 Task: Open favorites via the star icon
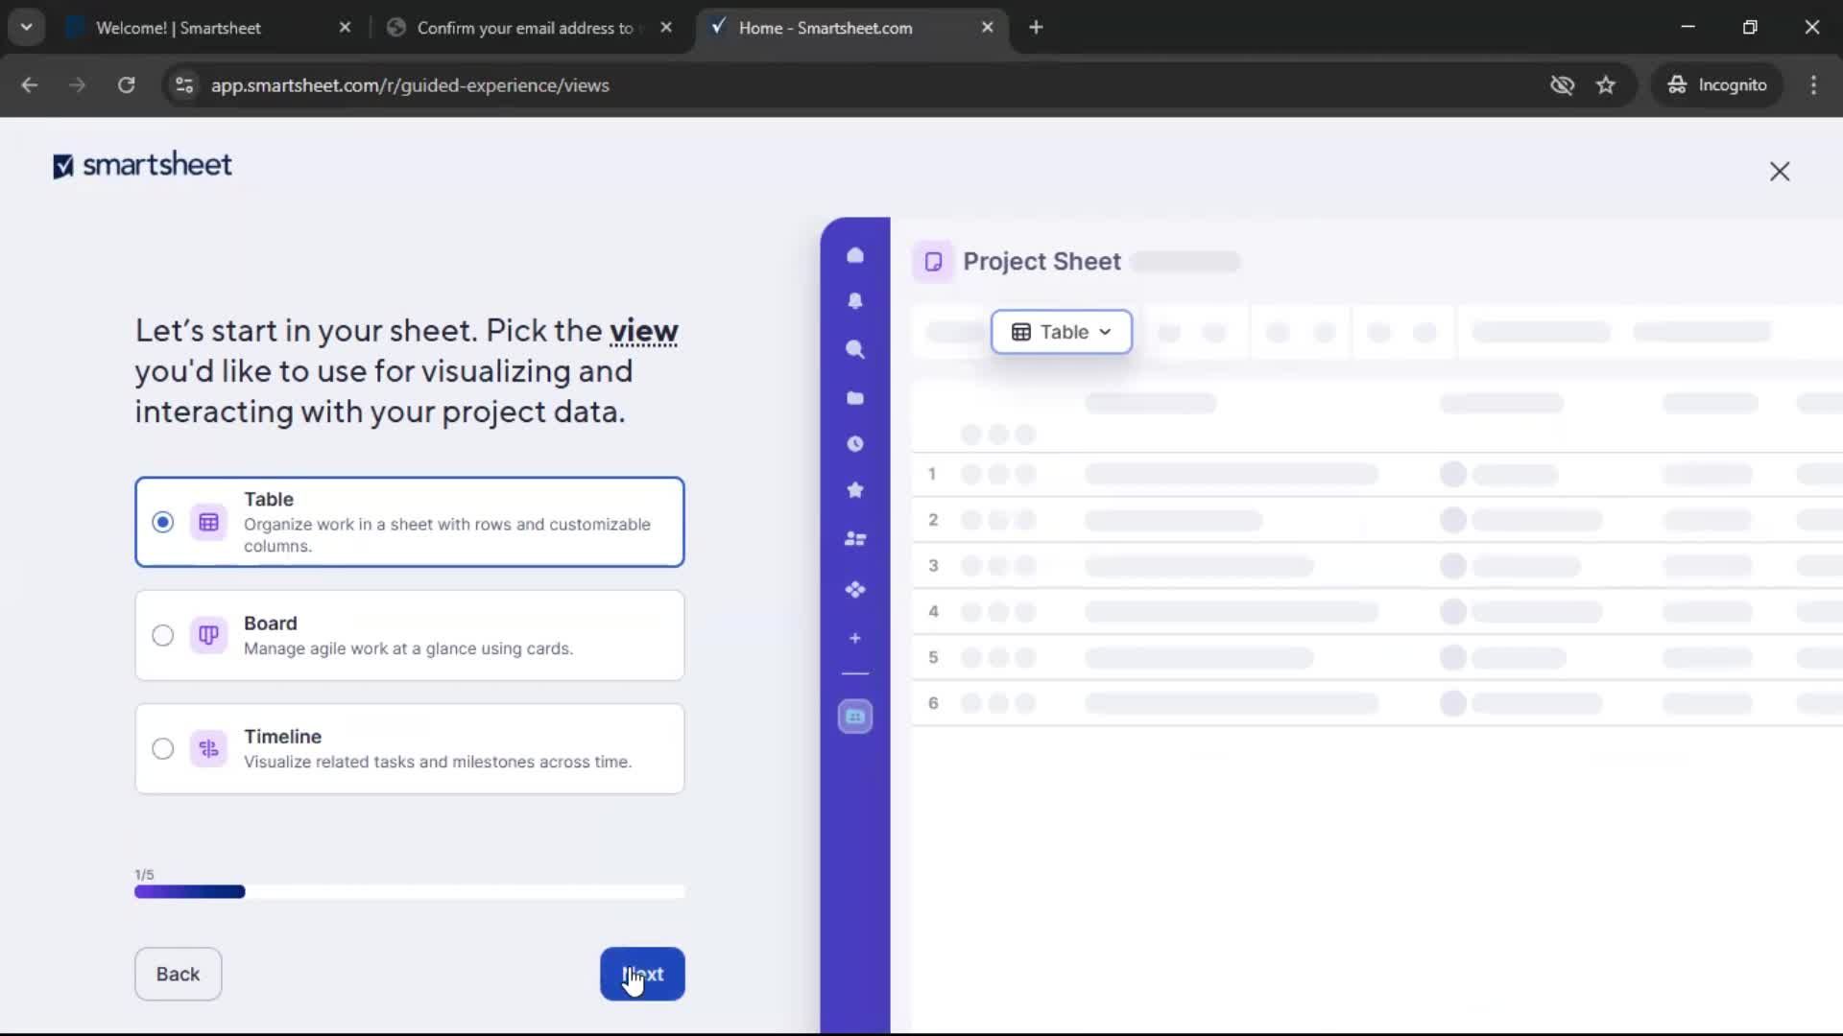click(855, 490)
